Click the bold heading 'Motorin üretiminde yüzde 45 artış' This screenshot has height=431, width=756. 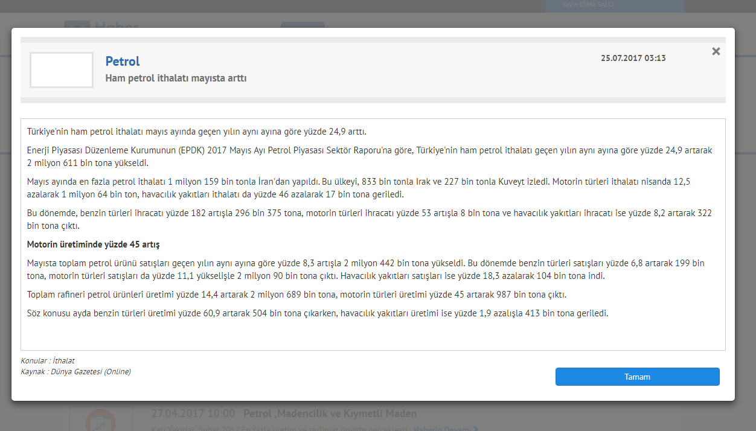click(x=94, y=244)
